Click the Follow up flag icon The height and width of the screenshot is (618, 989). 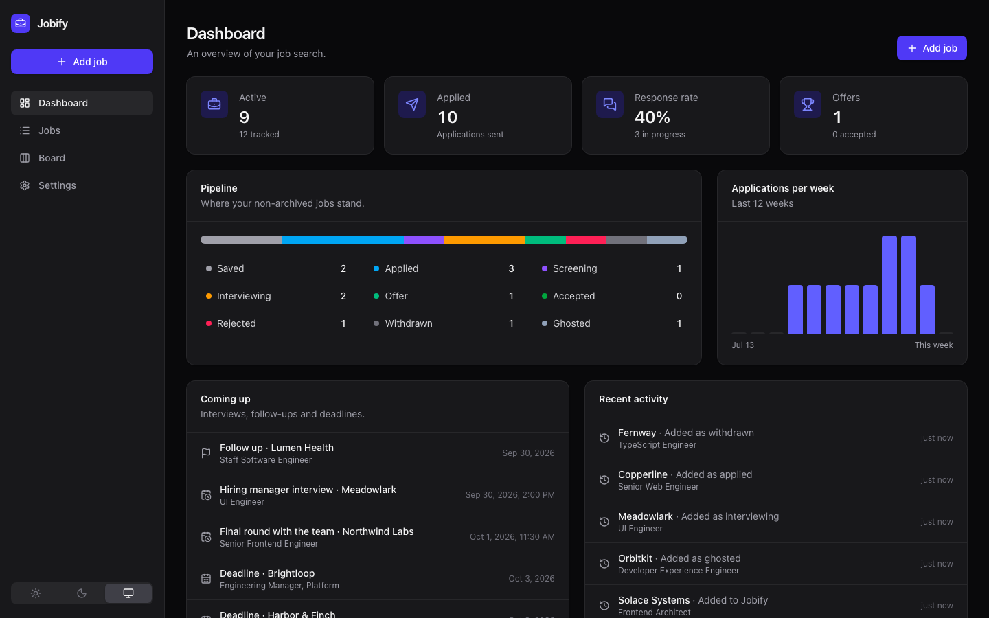click(x=206, y=453)
